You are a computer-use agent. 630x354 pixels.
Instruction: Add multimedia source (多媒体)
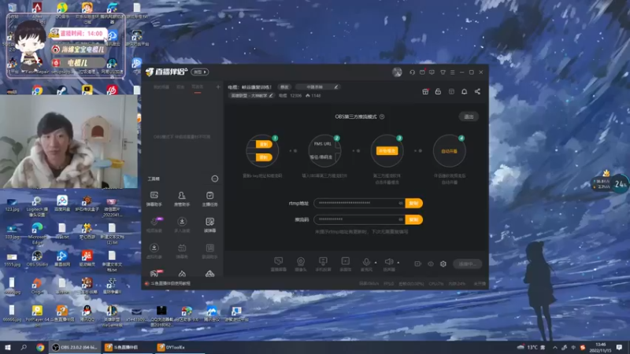pos(345,264)
